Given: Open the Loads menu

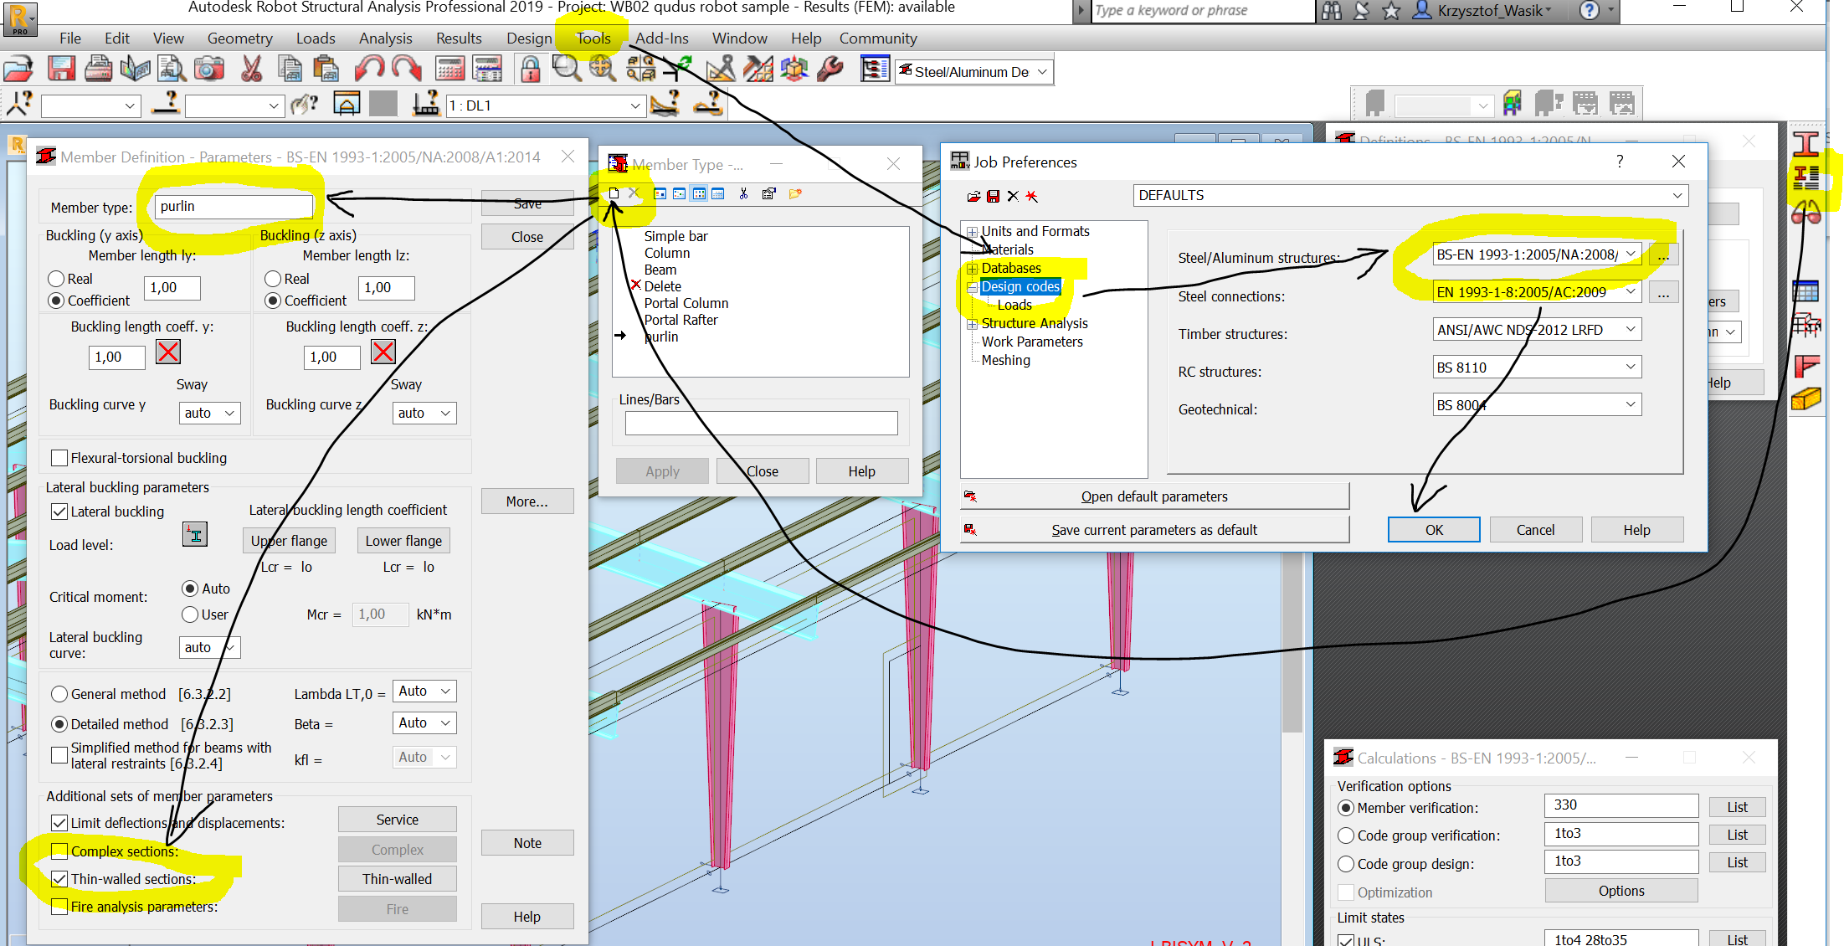Looking at the screenshot, I should click(x=316, y=38).
